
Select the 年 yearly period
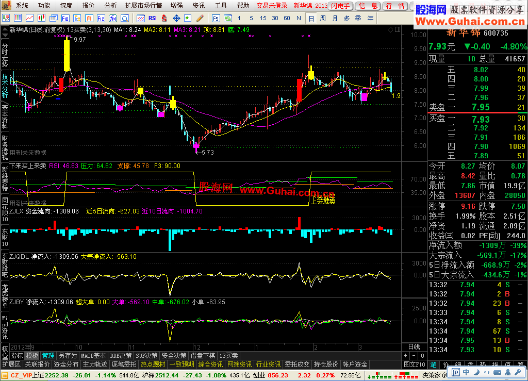(x=370, y=18)
